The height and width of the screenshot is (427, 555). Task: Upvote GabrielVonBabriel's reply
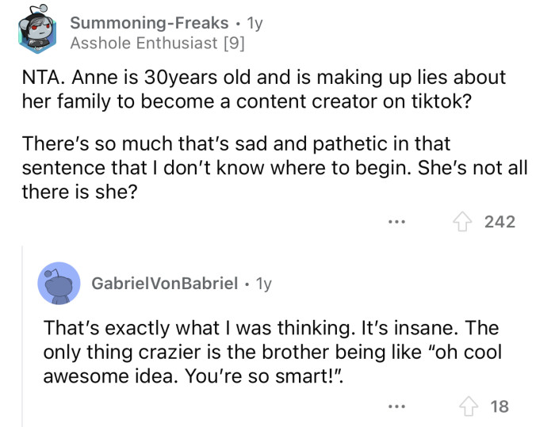(x=469, y=406)
